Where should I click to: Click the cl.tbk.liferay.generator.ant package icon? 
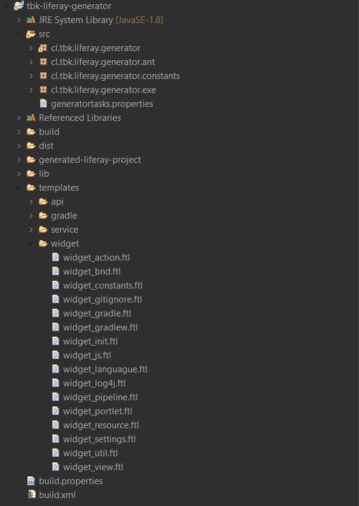[43, 61]
